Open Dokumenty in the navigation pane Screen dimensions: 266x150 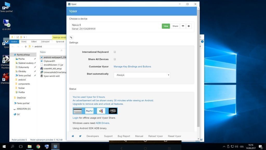(24, 67)
